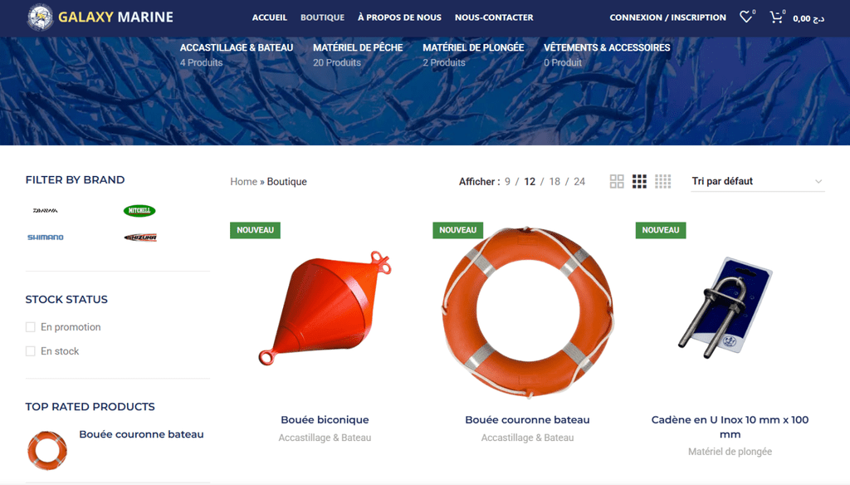850x485 pixels.
Task: Filter by Daiwa brand logo
Action: click(x=46, y=210)
